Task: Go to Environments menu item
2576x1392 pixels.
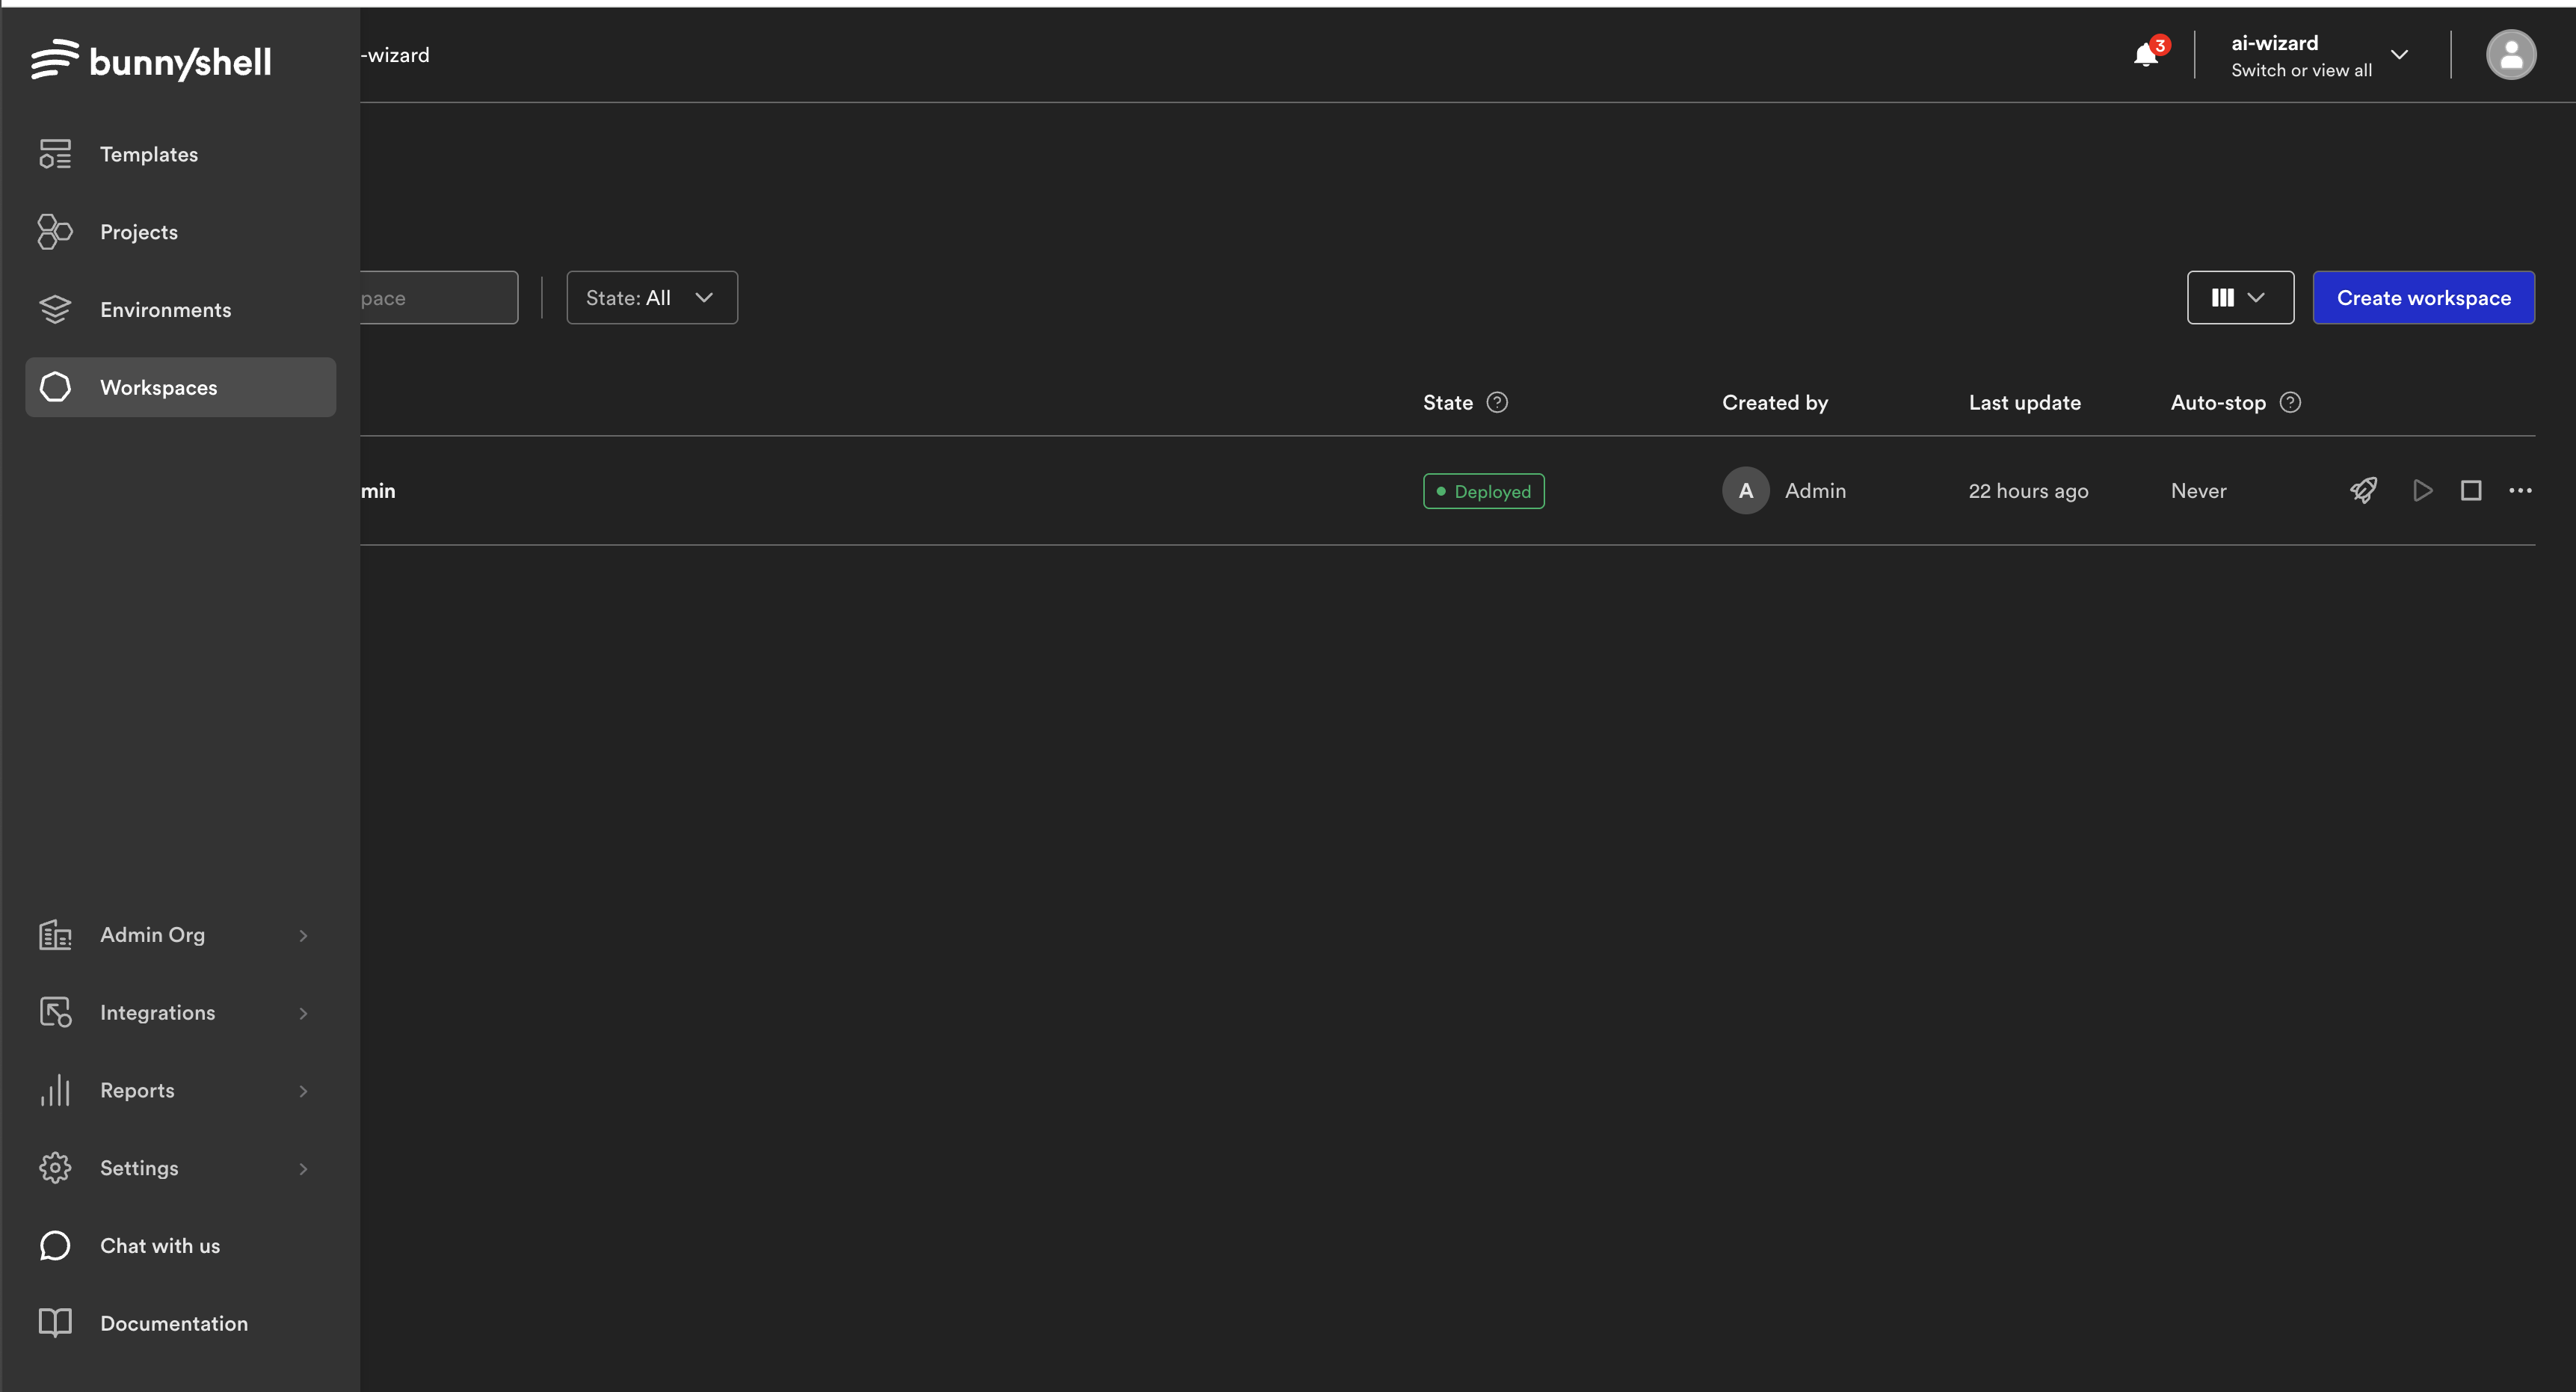Action: tap(180, 310)
